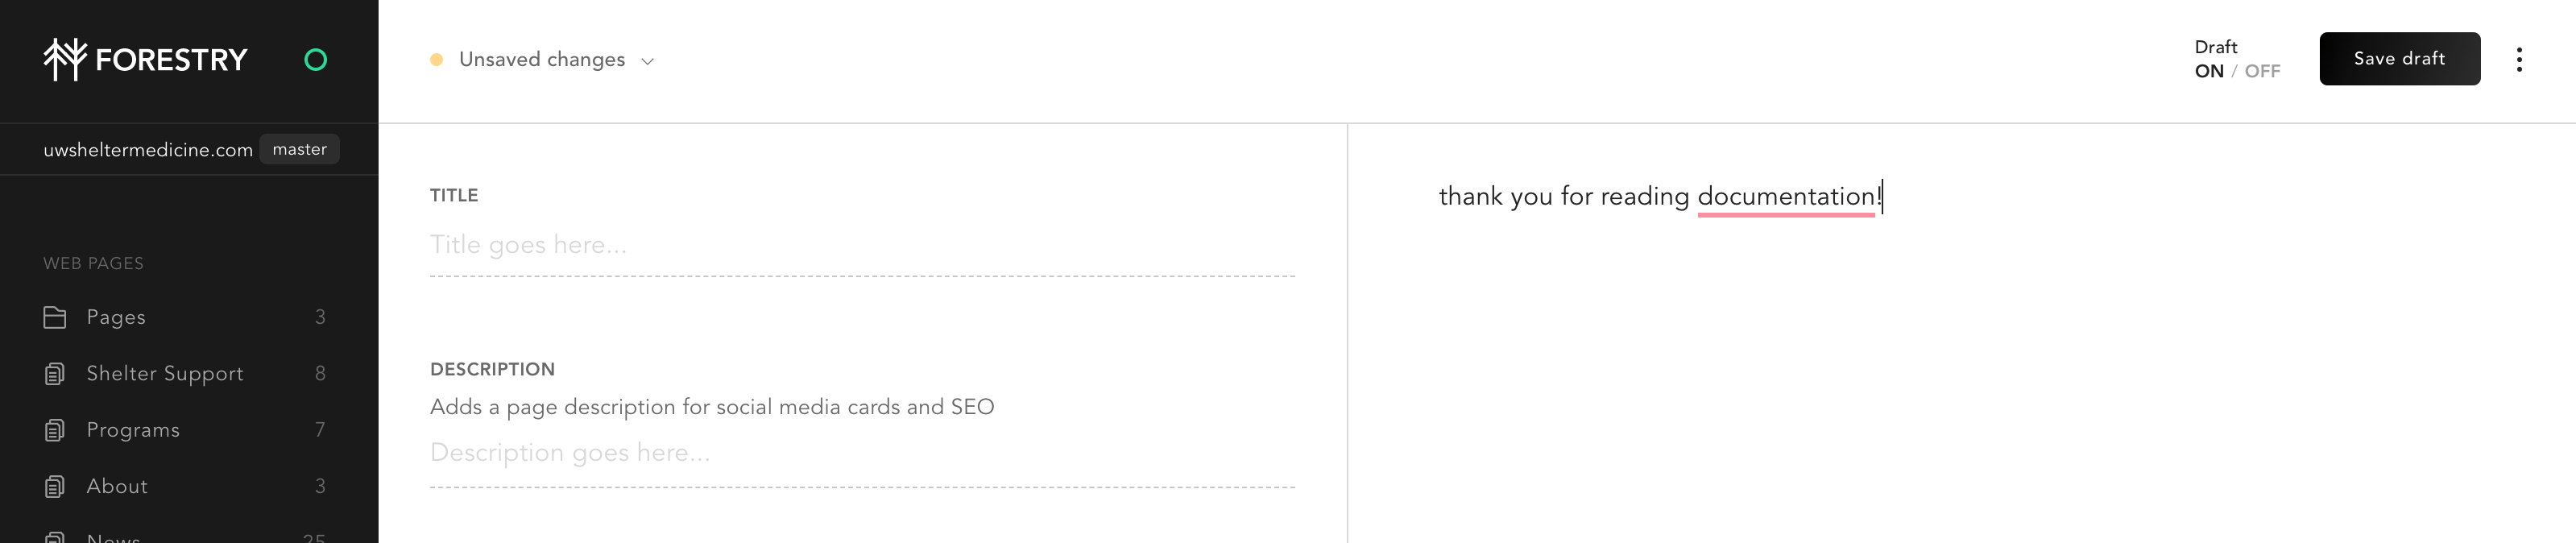Open the uwsheltermedicine.com site link

[x=148, y=150]
